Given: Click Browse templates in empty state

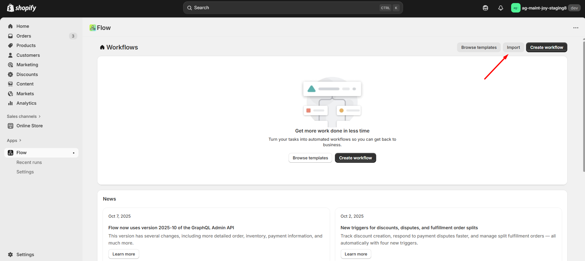Looking at the screenshot, I should pyautogui.click(x=310, y=158).
